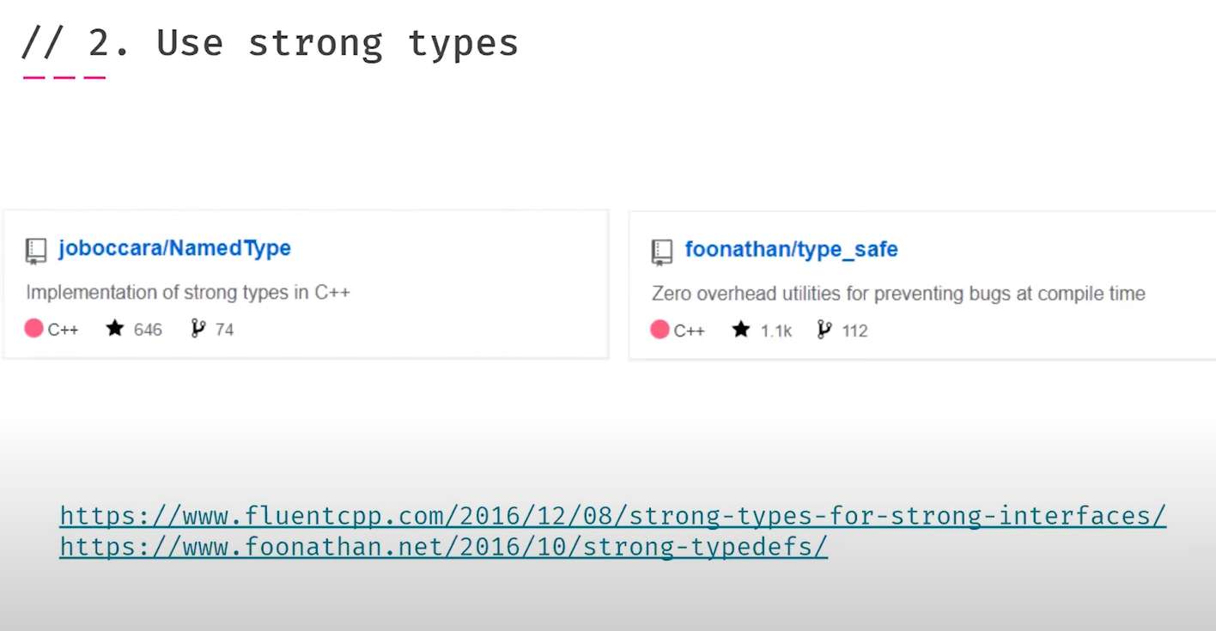Click the "Implementation of strong types in C++" description
This screenshot has height=631, width=1216.
(x=188, y=292)
